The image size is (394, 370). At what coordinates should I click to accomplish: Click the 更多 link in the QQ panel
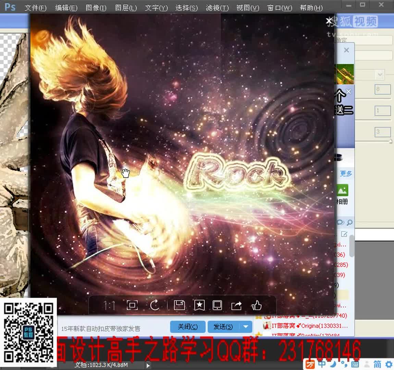pyautogui.click(x=346, y=173)
